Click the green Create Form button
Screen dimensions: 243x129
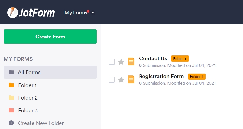click(50, 37)
